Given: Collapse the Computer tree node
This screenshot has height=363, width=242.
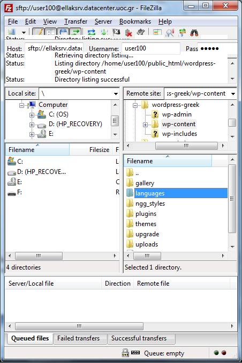Looking at the screenshot, I should click(x=22, y=106).
